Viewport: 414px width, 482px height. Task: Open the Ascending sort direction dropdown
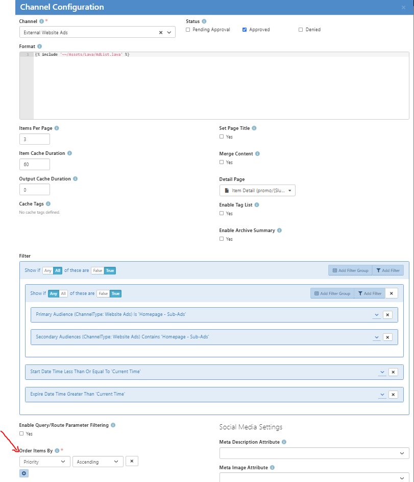point(98,462)
